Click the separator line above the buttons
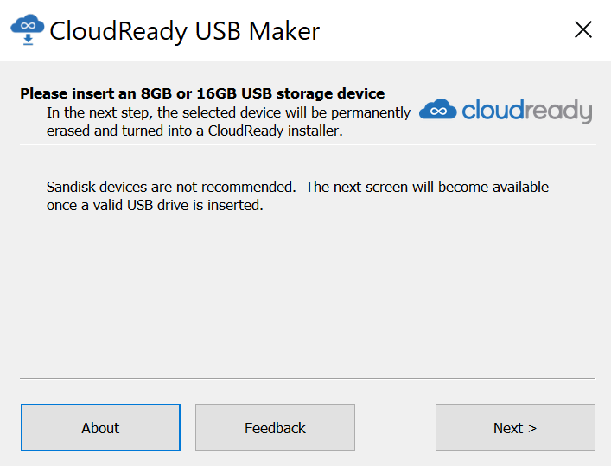This screenshot has width=611, height=466. (x=308, y=378)
